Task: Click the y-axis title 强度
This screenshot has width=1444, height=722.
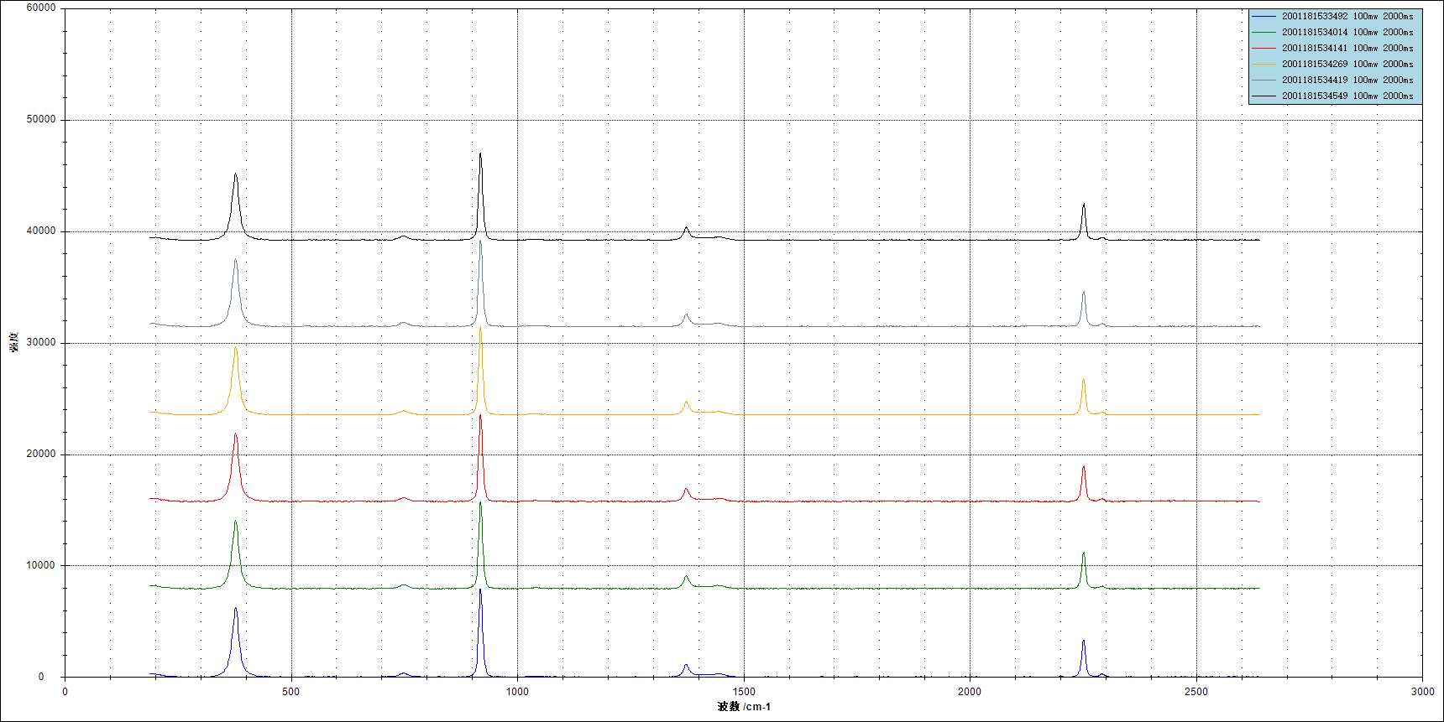Action: pos(14,342)
